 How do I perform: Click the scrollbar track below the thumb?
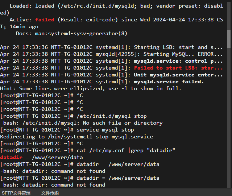pos(229,118)
